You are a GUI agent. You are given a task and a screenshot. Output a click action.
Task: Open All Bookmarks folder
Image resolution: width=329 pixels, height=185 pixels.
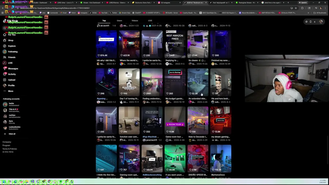click(320, 13)
